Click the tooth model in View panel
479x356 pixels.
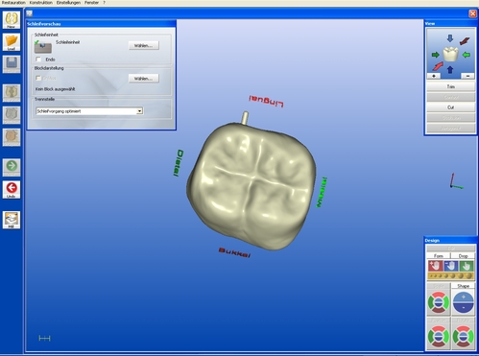click(x=450, y=54)
